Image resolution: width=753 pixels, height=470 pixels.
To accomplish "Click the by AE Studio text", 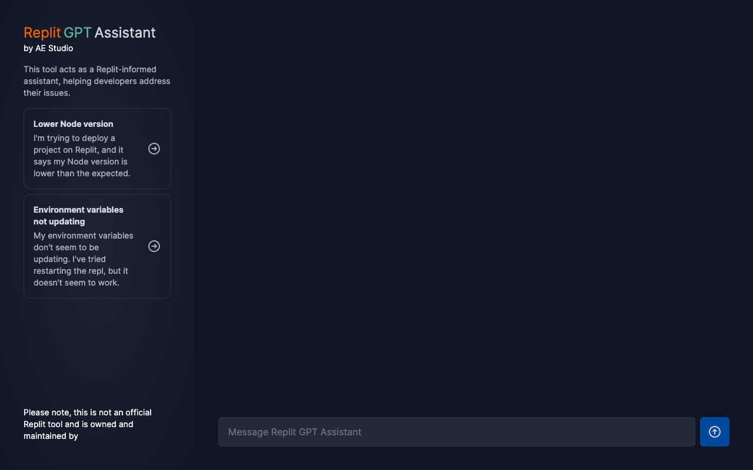I will [x=48, y=48].
